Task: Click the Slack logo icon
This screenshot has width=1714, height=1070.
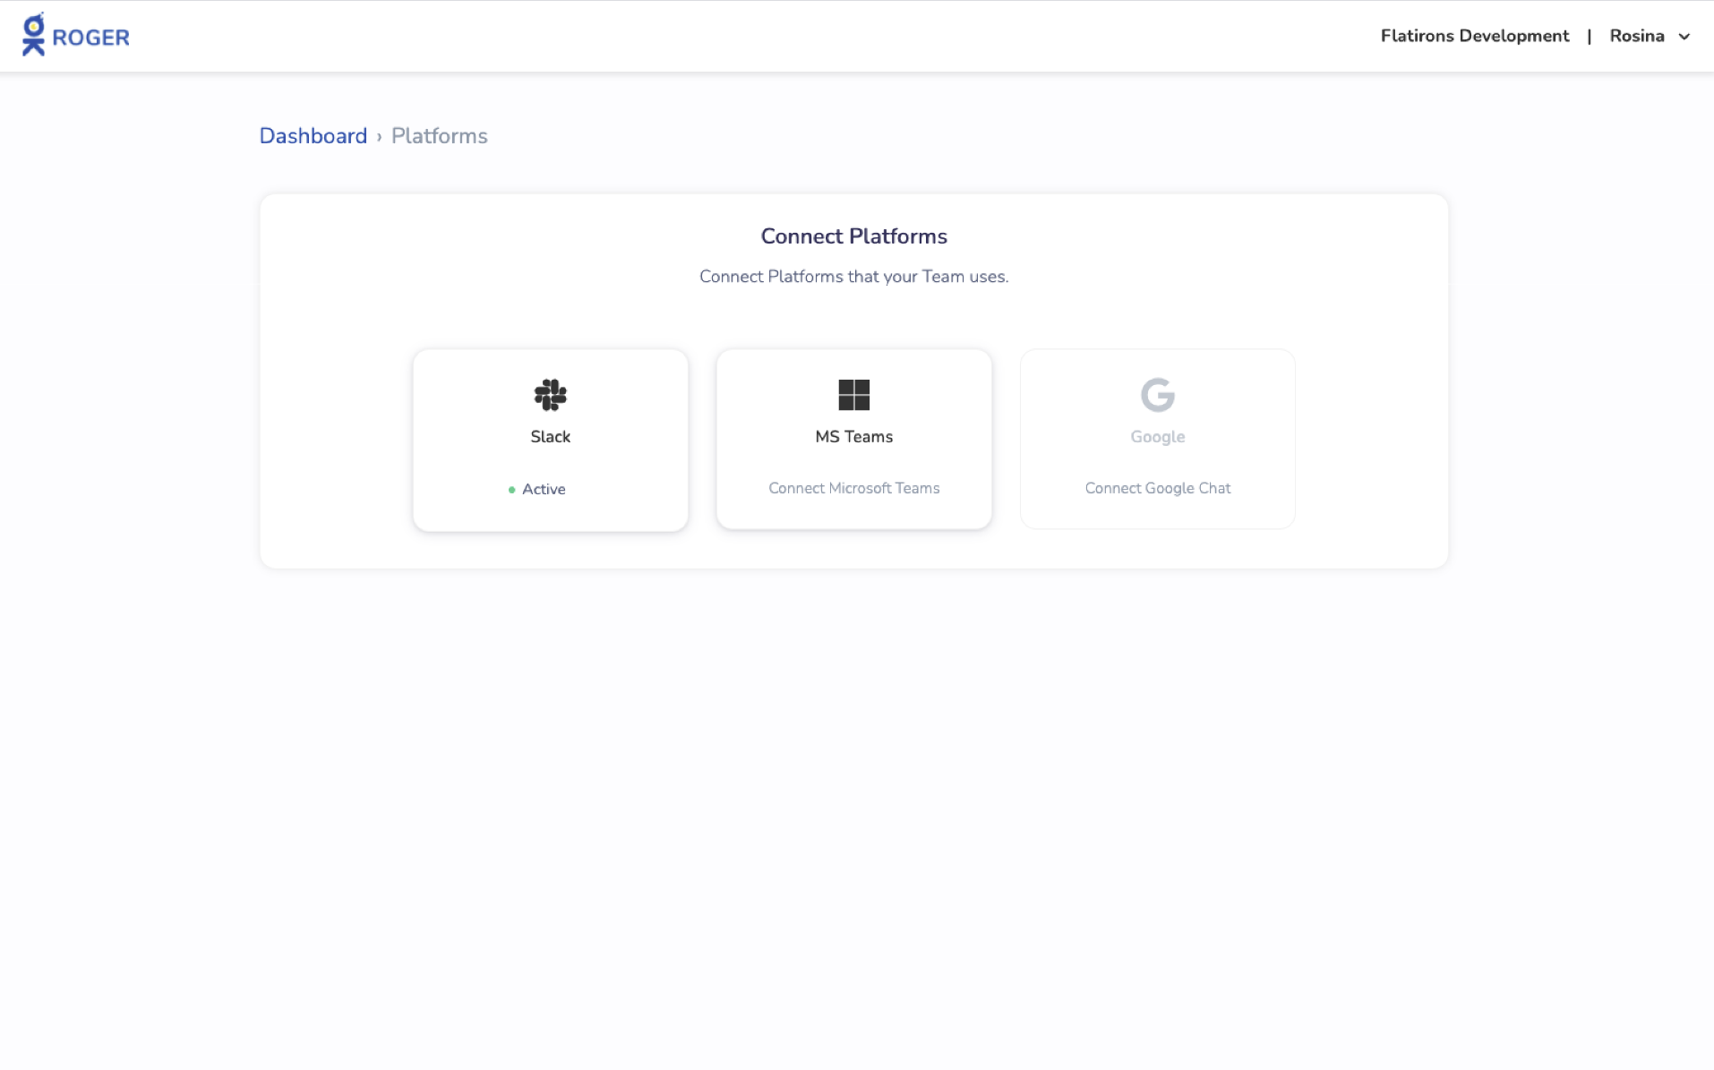Action: (550, 395)
